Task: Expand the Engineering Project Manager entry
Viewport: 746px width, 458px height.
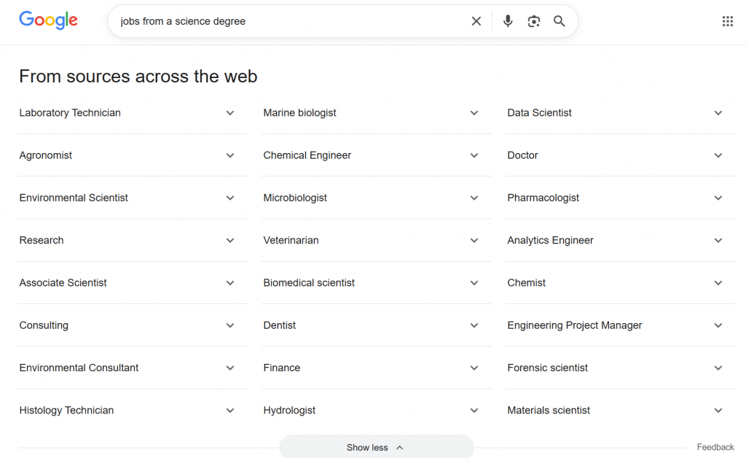Action: click(620, 325)
